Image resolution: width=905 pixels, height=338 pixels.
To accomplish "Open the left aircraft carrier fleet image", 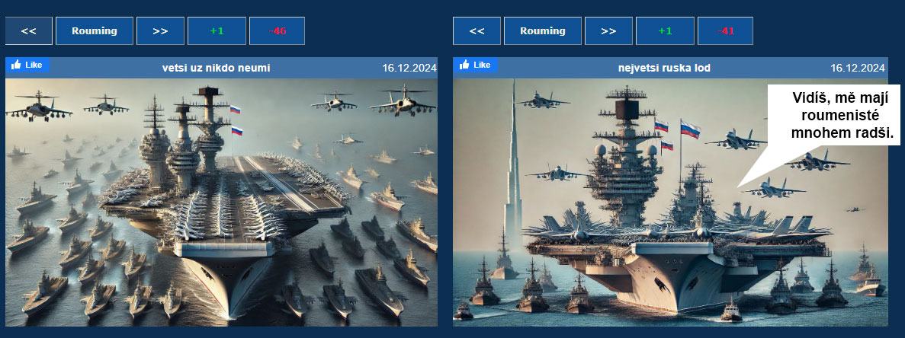I will pyautogui.click(x=222, y=202).
